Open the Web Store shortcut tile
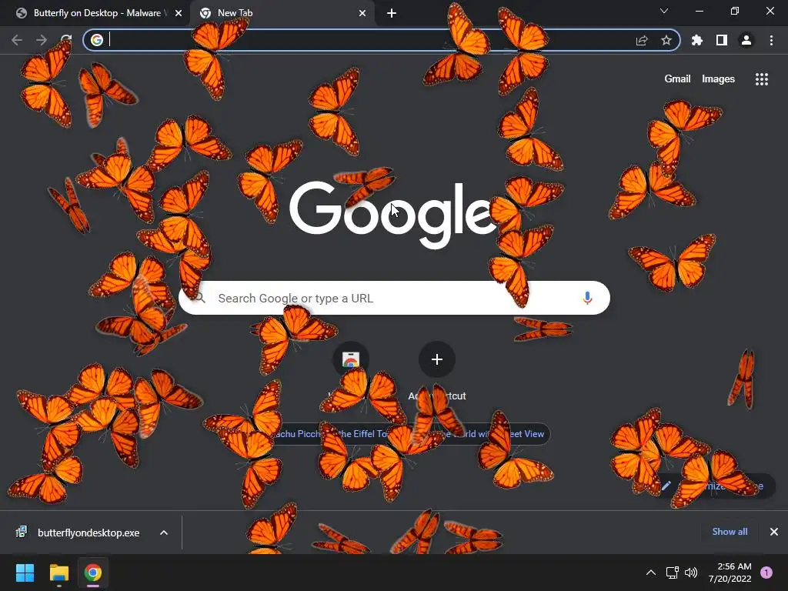 tap(351, 360)
